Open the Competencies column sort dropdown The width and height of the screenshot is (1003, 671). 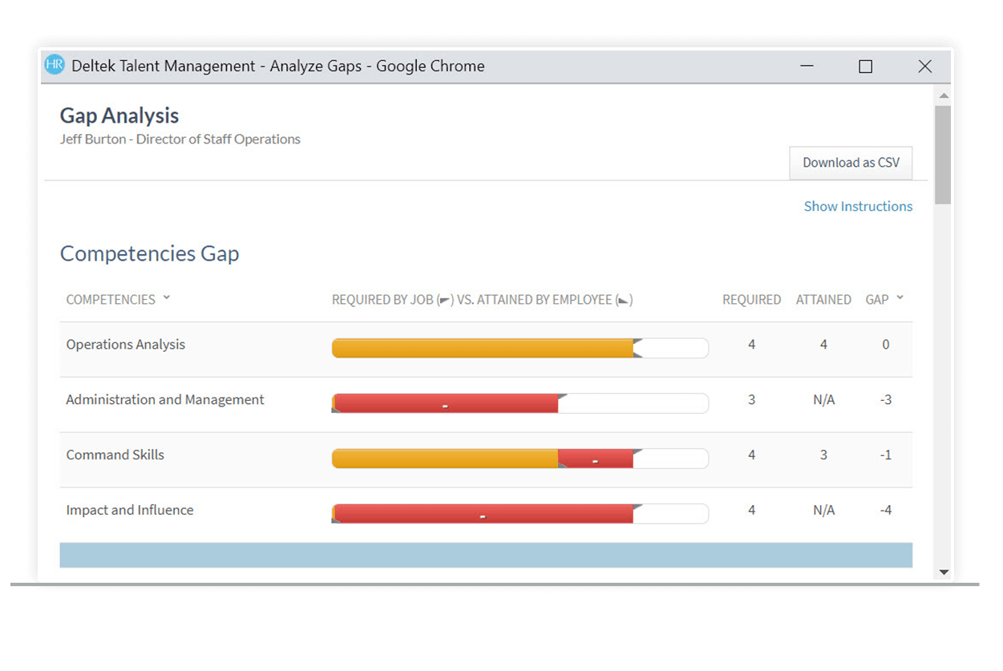point(167,297)
